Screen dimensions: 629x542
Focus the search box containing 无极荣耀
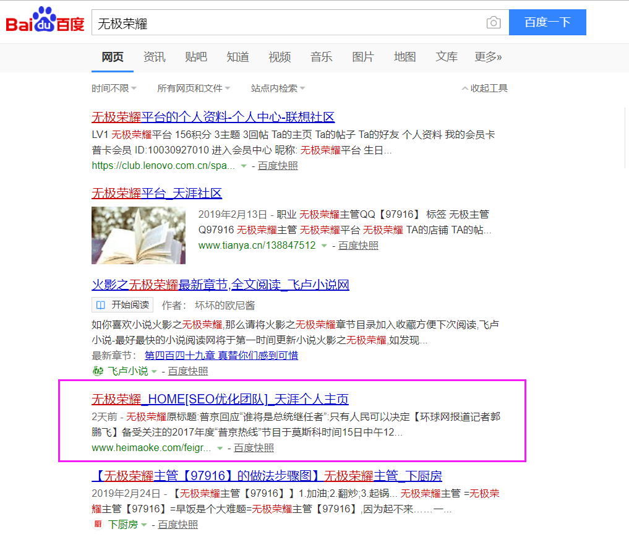click(x=300, y=22)
